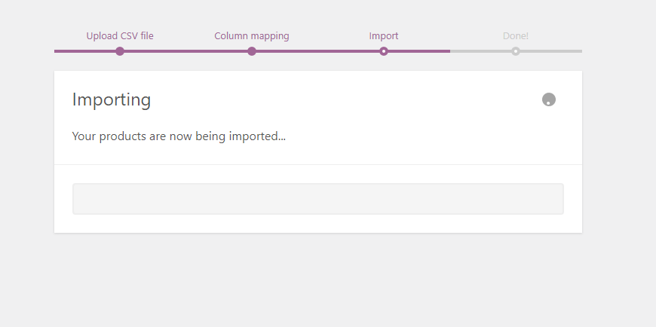This screenshot has height=327, width=656.
Task: Click the grey Done! step dot
Action: pos(516,51)
